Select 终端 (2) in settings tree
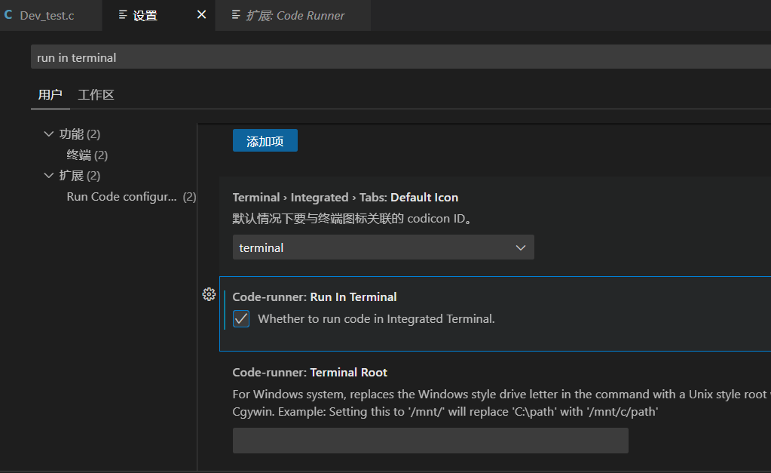The image size is (771, 473). (87, 155)
